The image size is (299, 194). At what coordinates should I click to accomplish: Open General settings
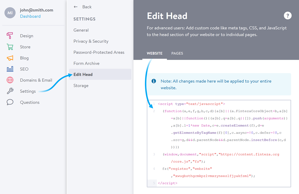(x=81, y=30)
